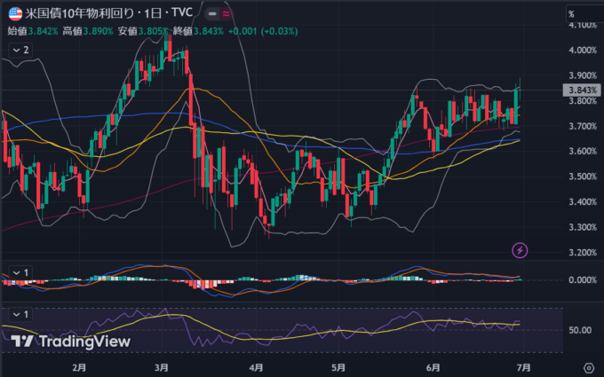Click the US flag symbol icon
This screenshot has width=604, height=377.
[x=12, y=15]
